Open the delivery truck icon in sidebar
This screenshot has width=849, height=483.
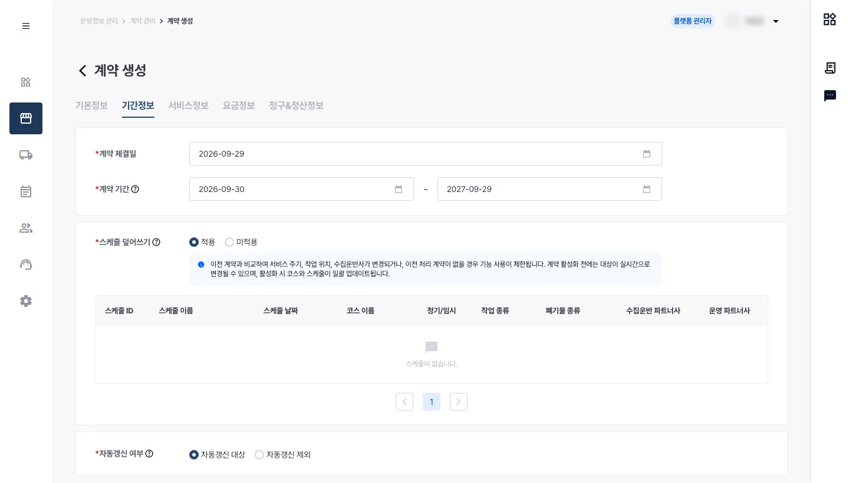pyautogui.click(x=26, y=155)
